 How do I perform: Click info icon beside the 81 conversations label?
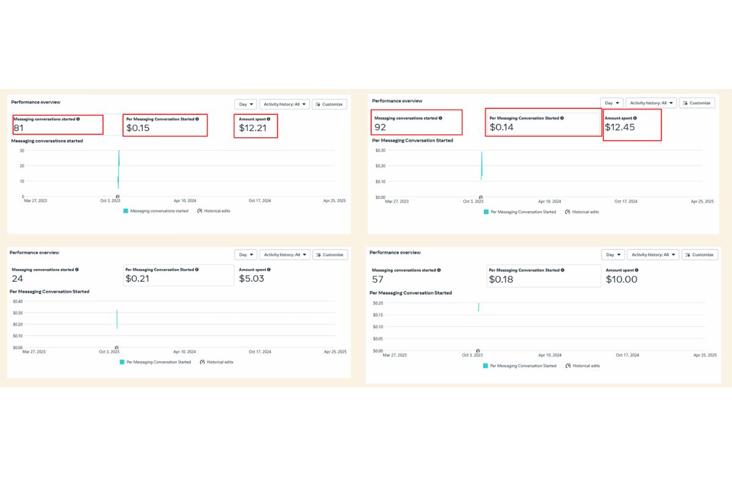[x=78, y=119]
